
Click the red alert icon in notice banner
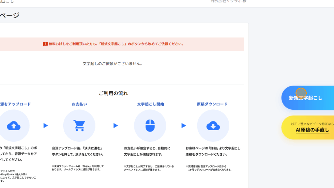(x=45, y=44)
